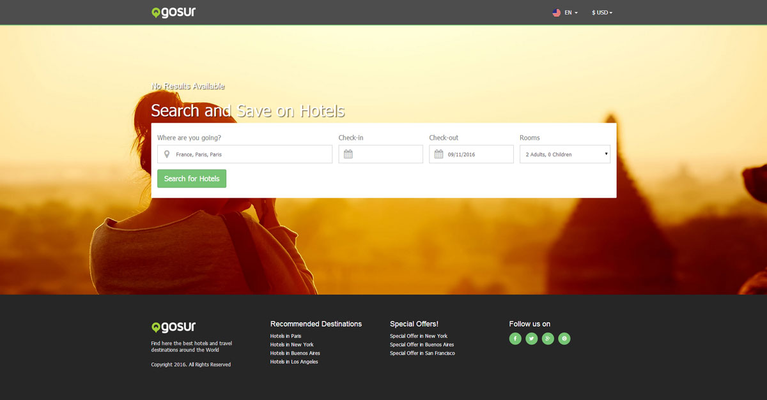
Task: Follow the Hotels in New York link
Action: coord(291,344)
